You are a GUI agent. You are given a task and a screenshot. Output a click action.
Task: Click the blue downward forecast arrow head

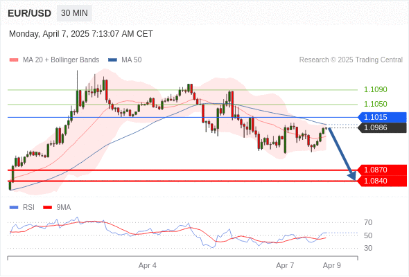click(x=352, y=176)
